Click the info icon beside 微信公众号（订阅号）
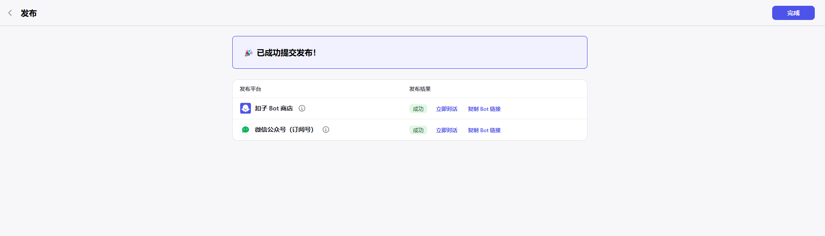The image size is (825, 236). [x=326, y=130]
